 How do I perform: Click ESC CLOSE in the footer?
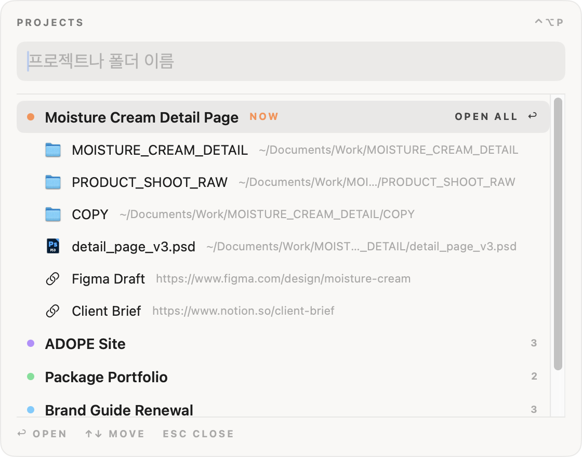click(199, 434)
